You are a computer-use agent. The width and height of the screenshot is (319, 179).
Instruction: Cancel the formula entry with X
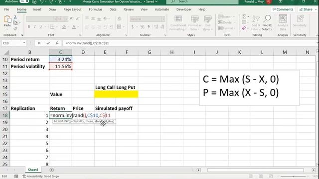(39, 43)
